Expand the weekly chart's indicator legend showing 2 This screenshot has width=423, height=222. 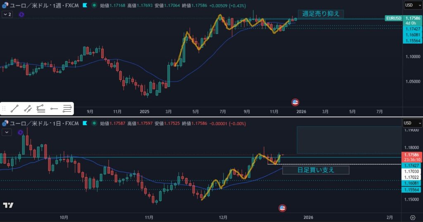[7, 14]
